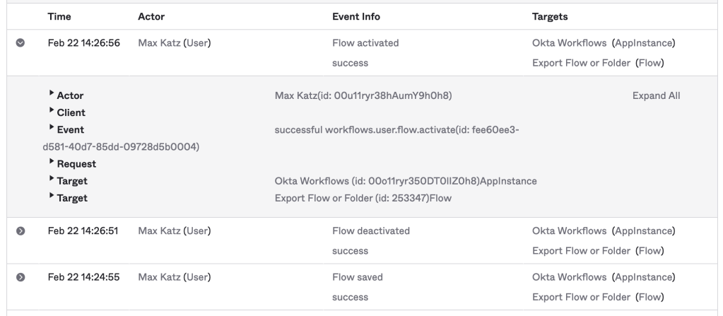Screen dimensions: 723x316
Task: Click the Time column header
Action: [x=59, y=16]
